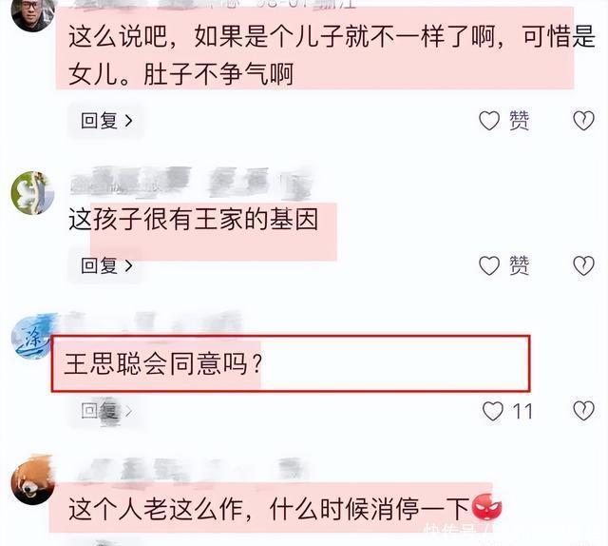Tap the heart on 王家的基因 comment
Screen dimensions: 608x546
(489, 266)
